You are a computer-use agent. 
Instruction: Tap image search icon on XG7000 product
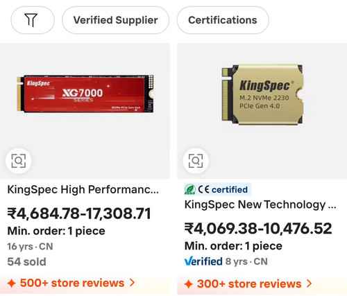click(19, 161)
